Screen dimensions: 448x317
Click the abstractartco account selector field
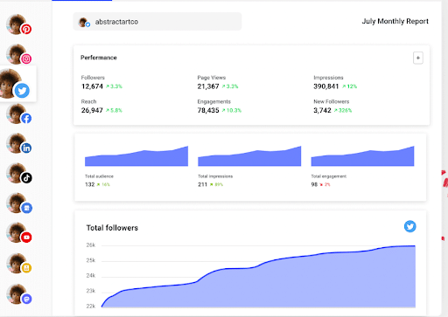(x=157, y=22)
